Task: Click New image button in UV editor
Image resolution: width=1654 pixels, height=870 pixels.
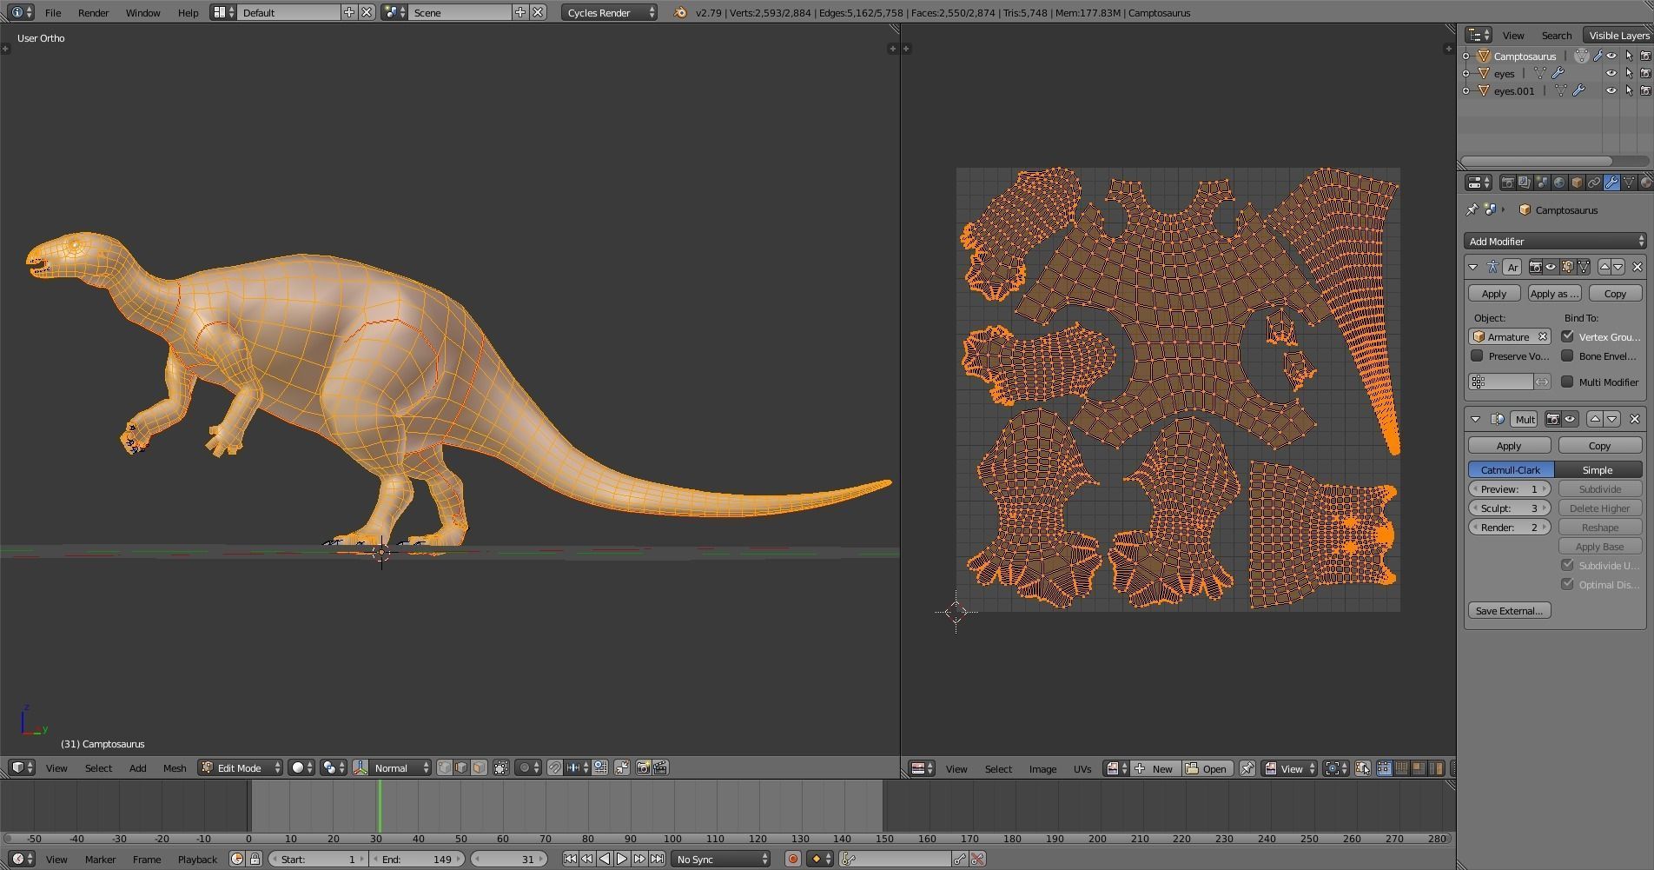Action: [1154, 768]
